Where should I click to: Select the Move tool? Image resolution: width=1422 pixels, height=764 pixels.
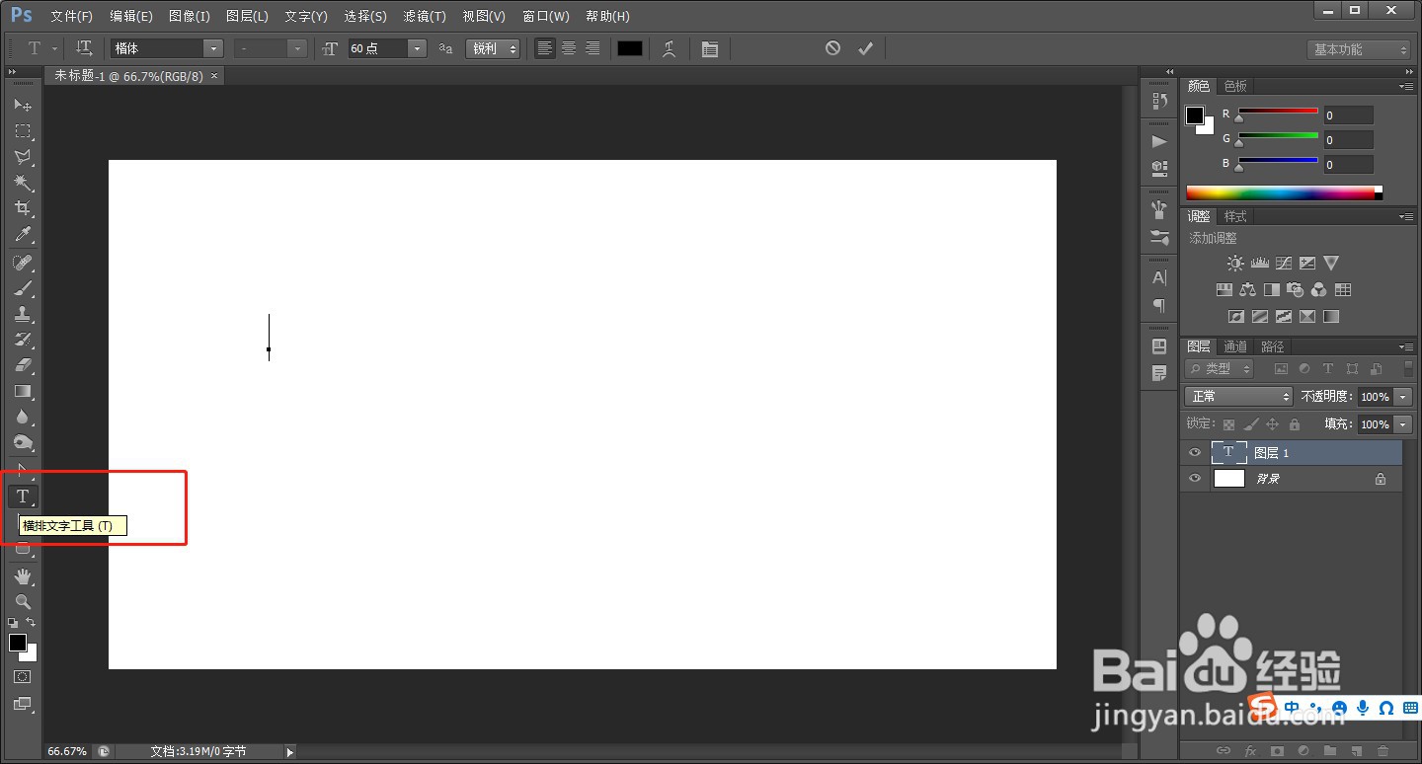23,105
